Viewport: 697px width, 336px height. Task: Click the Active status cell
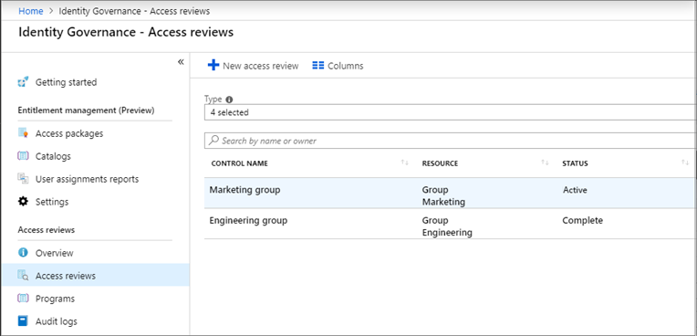[x=575, y=190]
